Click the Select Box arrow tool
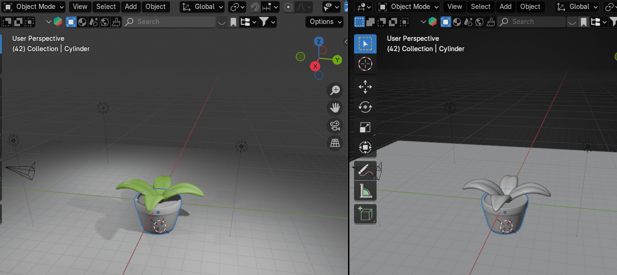The height and width of the screenshot is (275, 617). tap(365, 44)
